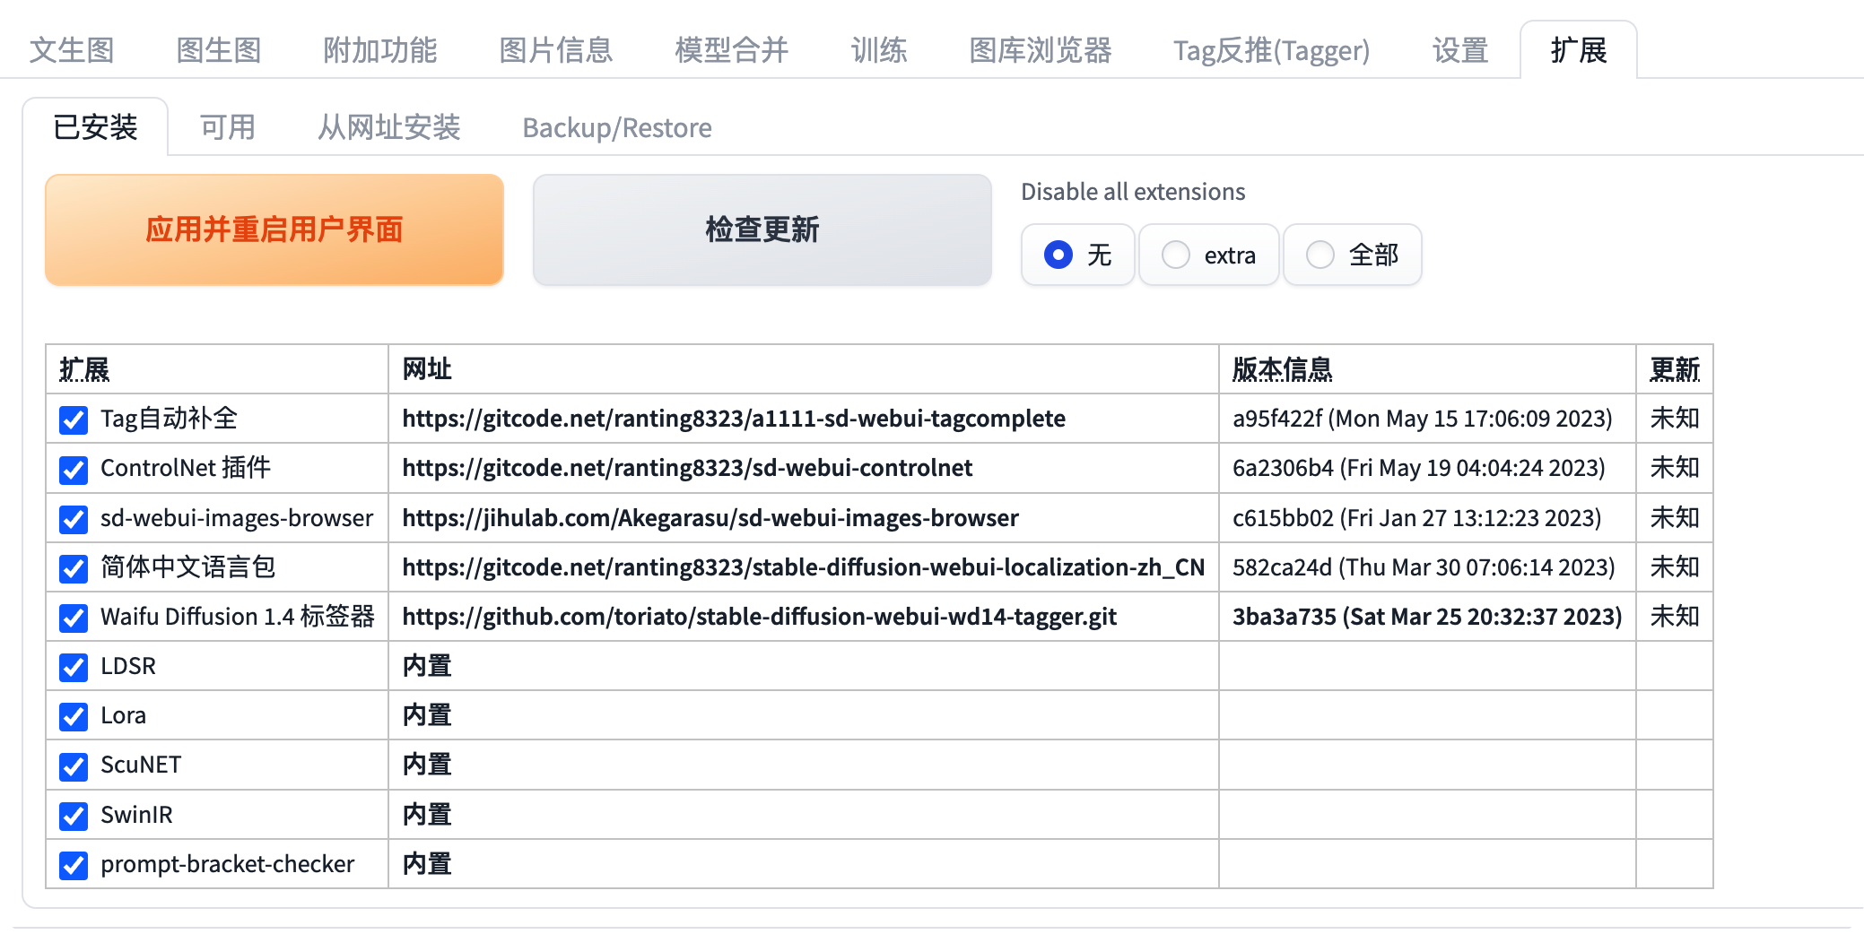Uncheck the Tag自动补全 extension checkbox

[74, 419]
